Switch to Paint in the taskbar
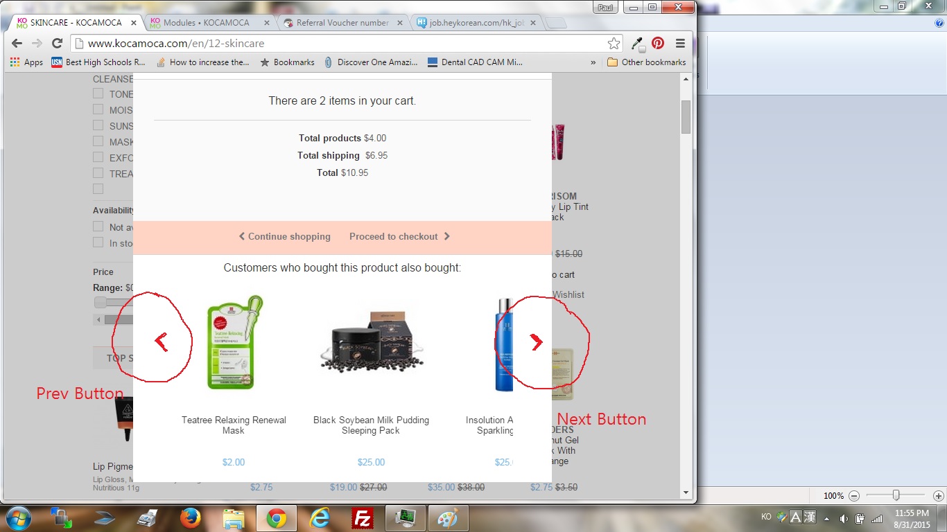 tap(449, 518)
